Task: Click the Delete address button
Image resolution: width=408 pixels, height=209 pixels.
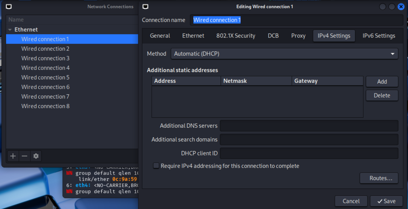Action: tap(382, 95)
